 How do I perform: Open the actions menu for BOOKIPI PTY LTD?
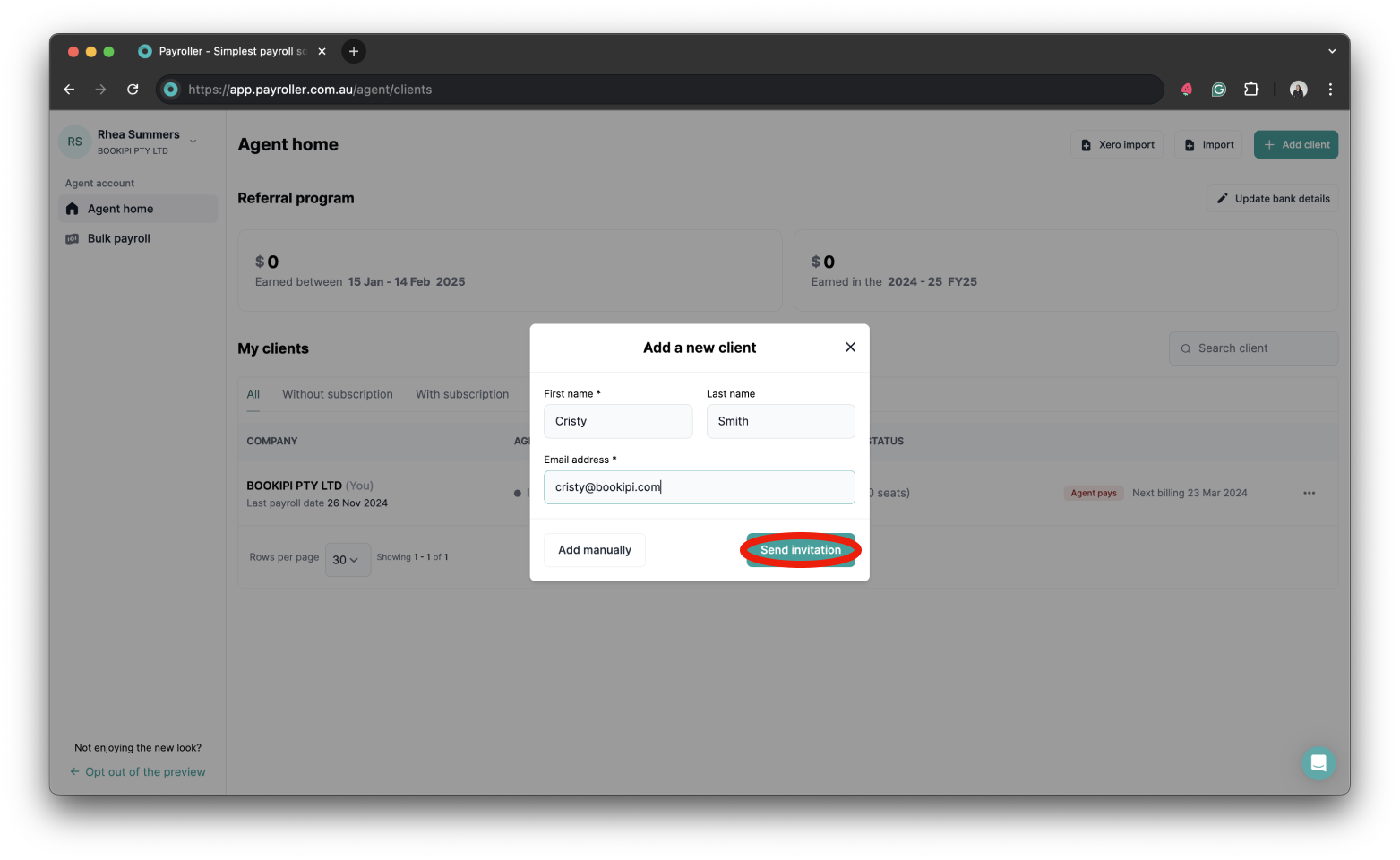pos(1309,493)
